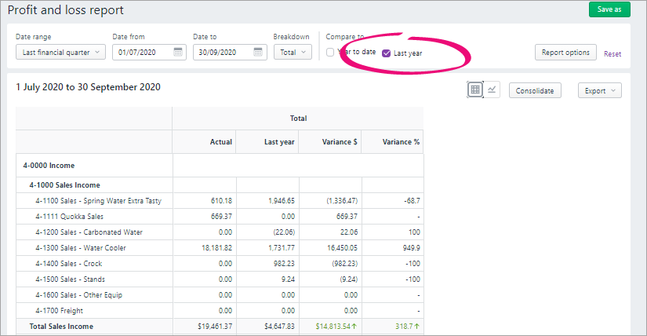The width and height of the screenshot is (647, 336).
Task: Uncheck the Last year checkbox
Action: [x=386, y=53]
